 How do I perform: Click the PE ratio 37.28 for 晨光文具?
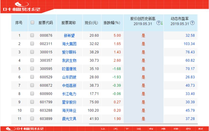click(x=190, y=119)
